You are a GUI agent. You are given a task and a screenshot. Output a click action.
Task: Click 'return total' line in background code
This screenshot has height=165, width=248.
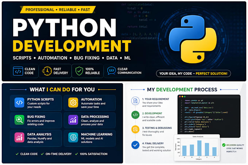click(x=137, y=27)
